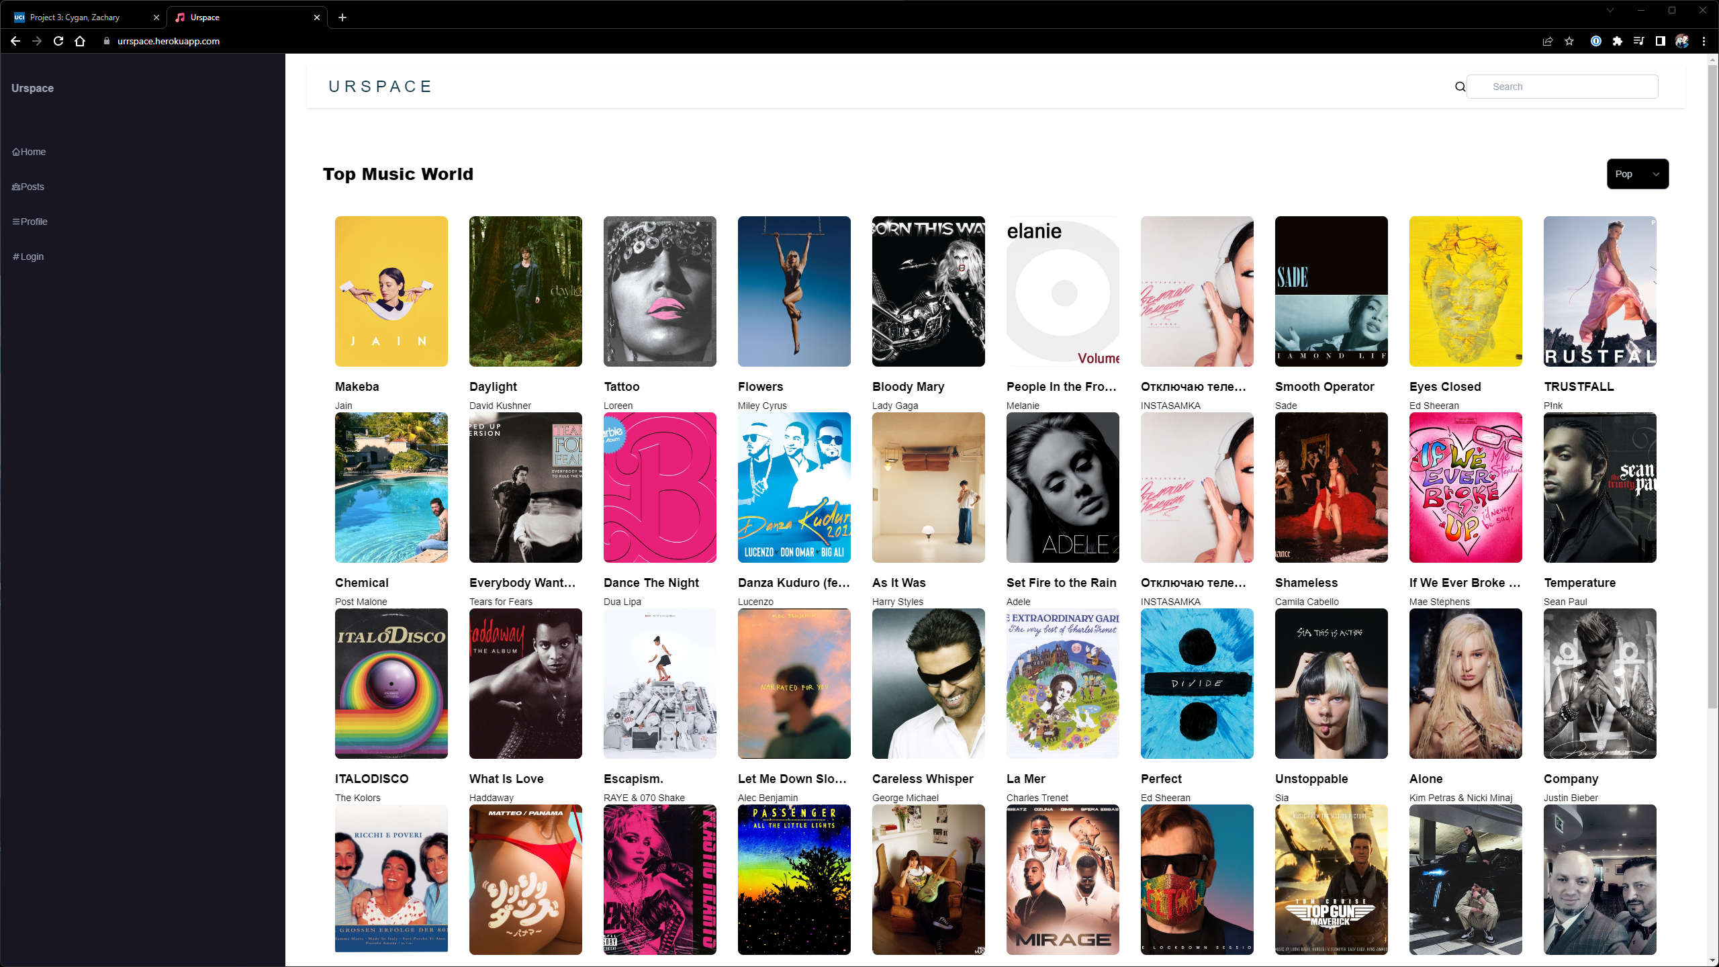Open the Perfect Divide album cover
Image resolution: width=1719 pixels, height=967 pixels.
coord(1197,684)
